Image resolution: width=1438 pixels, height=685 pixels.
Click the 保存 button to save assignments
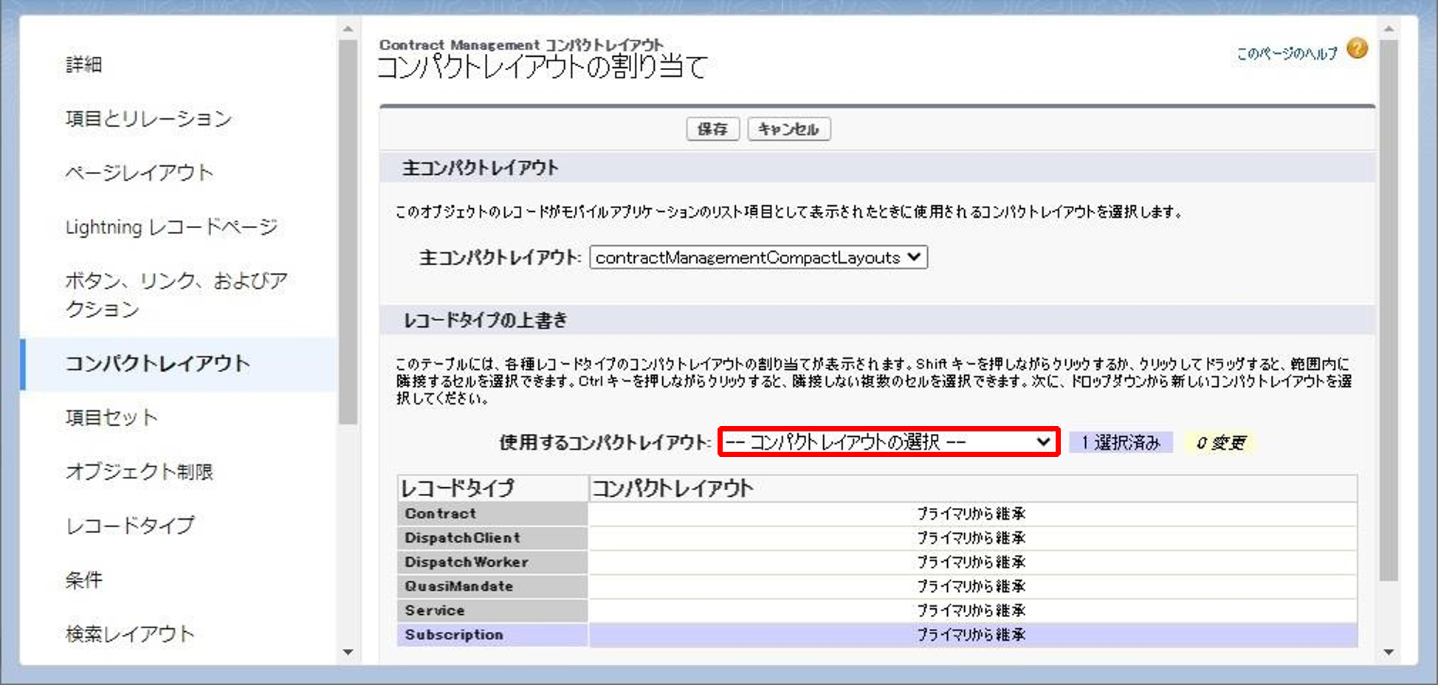(x=712, y=129)
